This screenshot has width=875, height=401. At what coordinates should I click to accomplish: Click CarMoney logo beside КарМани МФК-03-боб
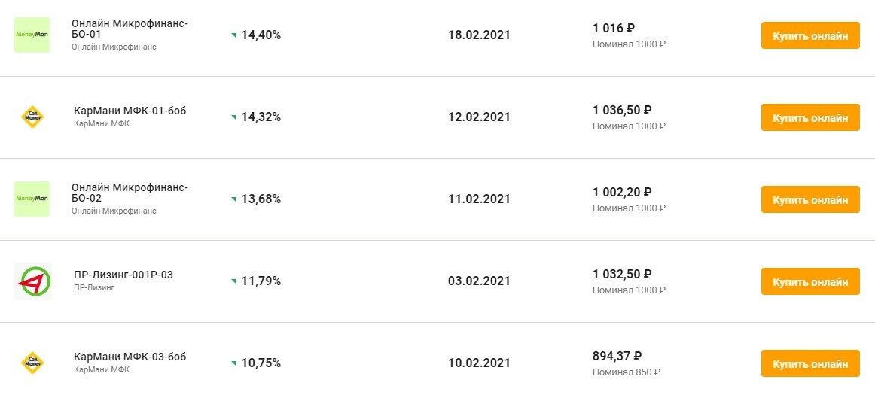click(32, 363)
